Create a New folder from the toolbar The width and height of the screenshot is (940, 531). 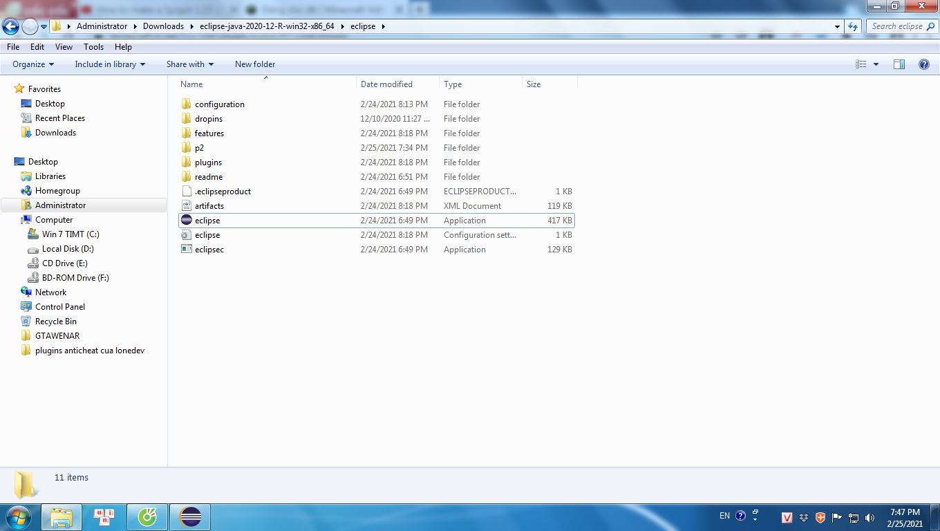click(255, 64)
